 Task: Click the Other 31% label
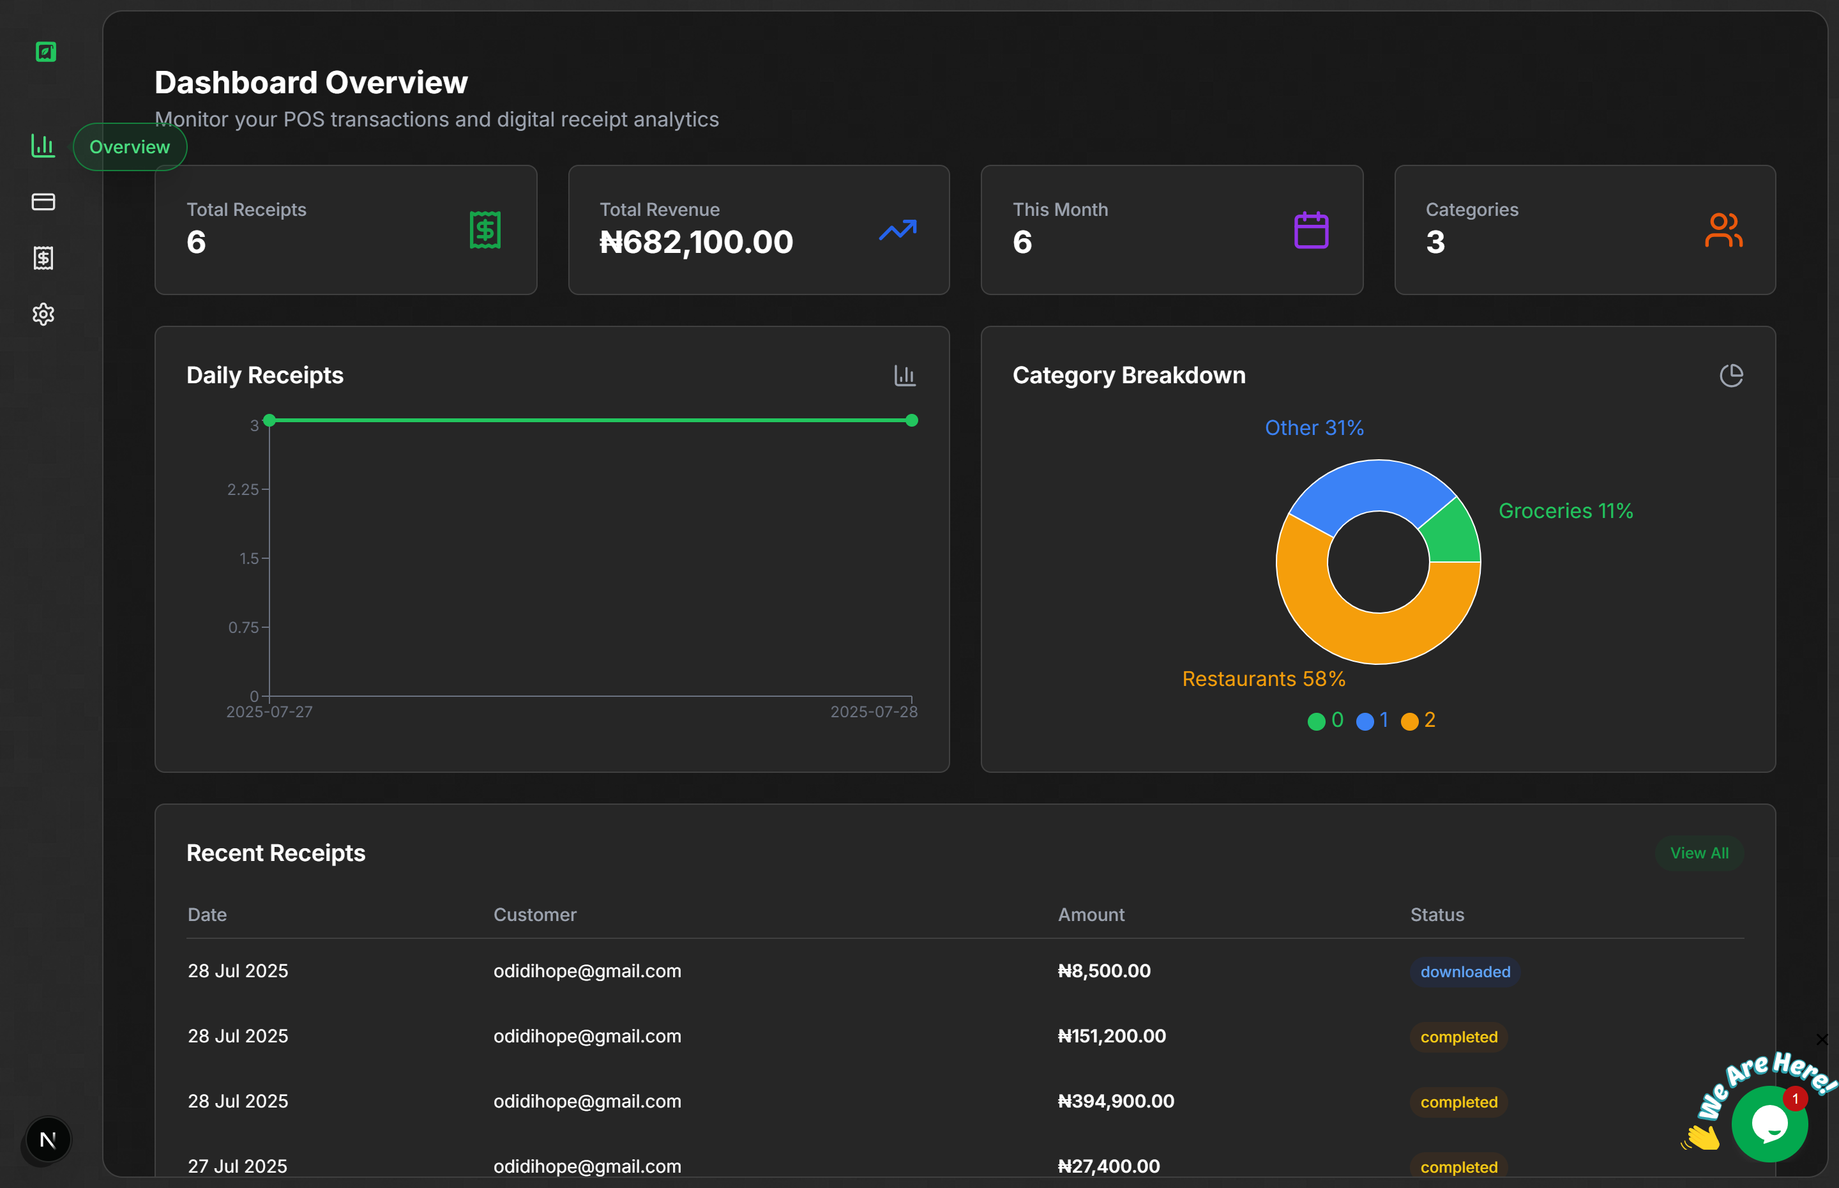(1314, 428)
